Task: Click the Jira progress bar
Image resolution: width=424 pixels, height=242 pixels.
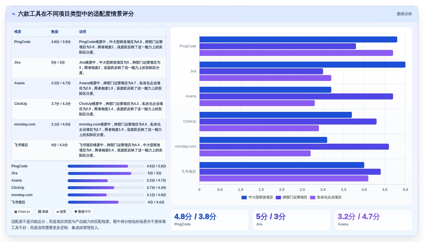Action: pos(106,173)
